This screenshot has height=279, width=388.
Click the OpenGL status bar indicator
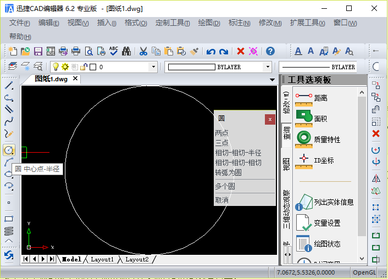click(x=364, y=272)
